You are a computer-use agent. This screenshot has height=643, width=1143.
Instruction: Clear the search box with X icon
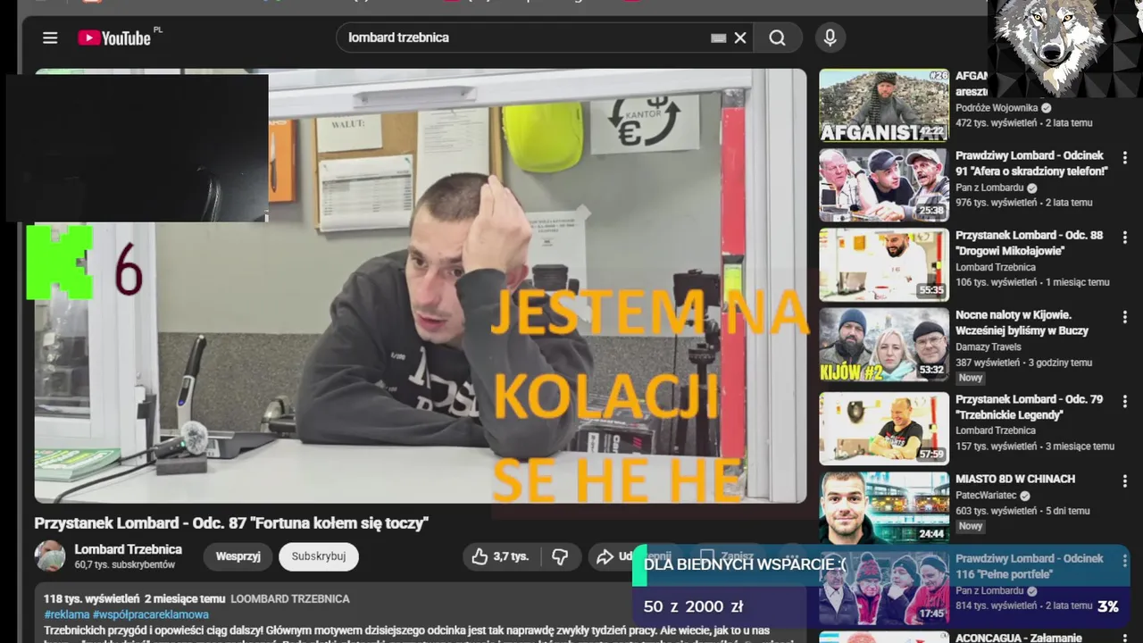click(x=740, y=38)
